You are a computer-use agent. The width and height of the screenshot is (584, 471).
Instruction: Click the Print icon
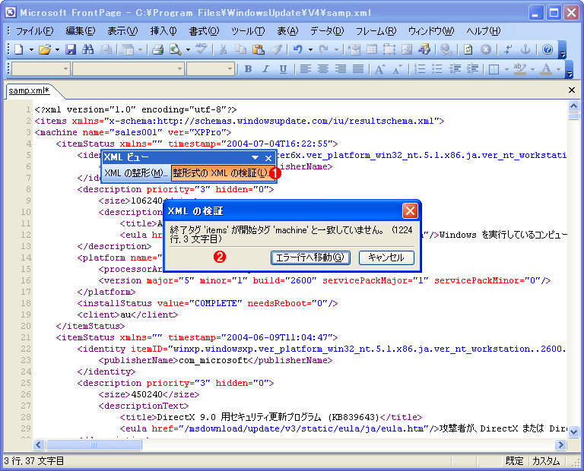tap(158, 49)
